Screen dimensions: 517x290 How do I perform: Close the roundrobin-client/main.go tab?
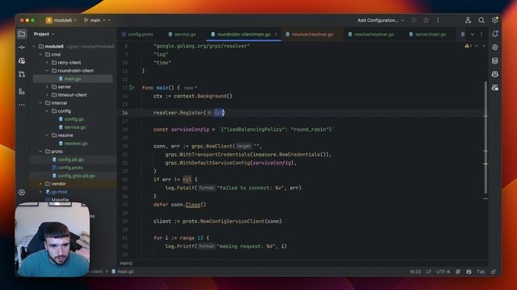tap(275, 34)
